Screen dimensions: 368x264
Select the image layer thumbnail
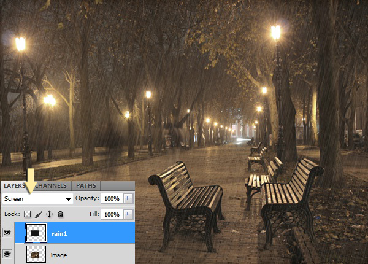36,254
